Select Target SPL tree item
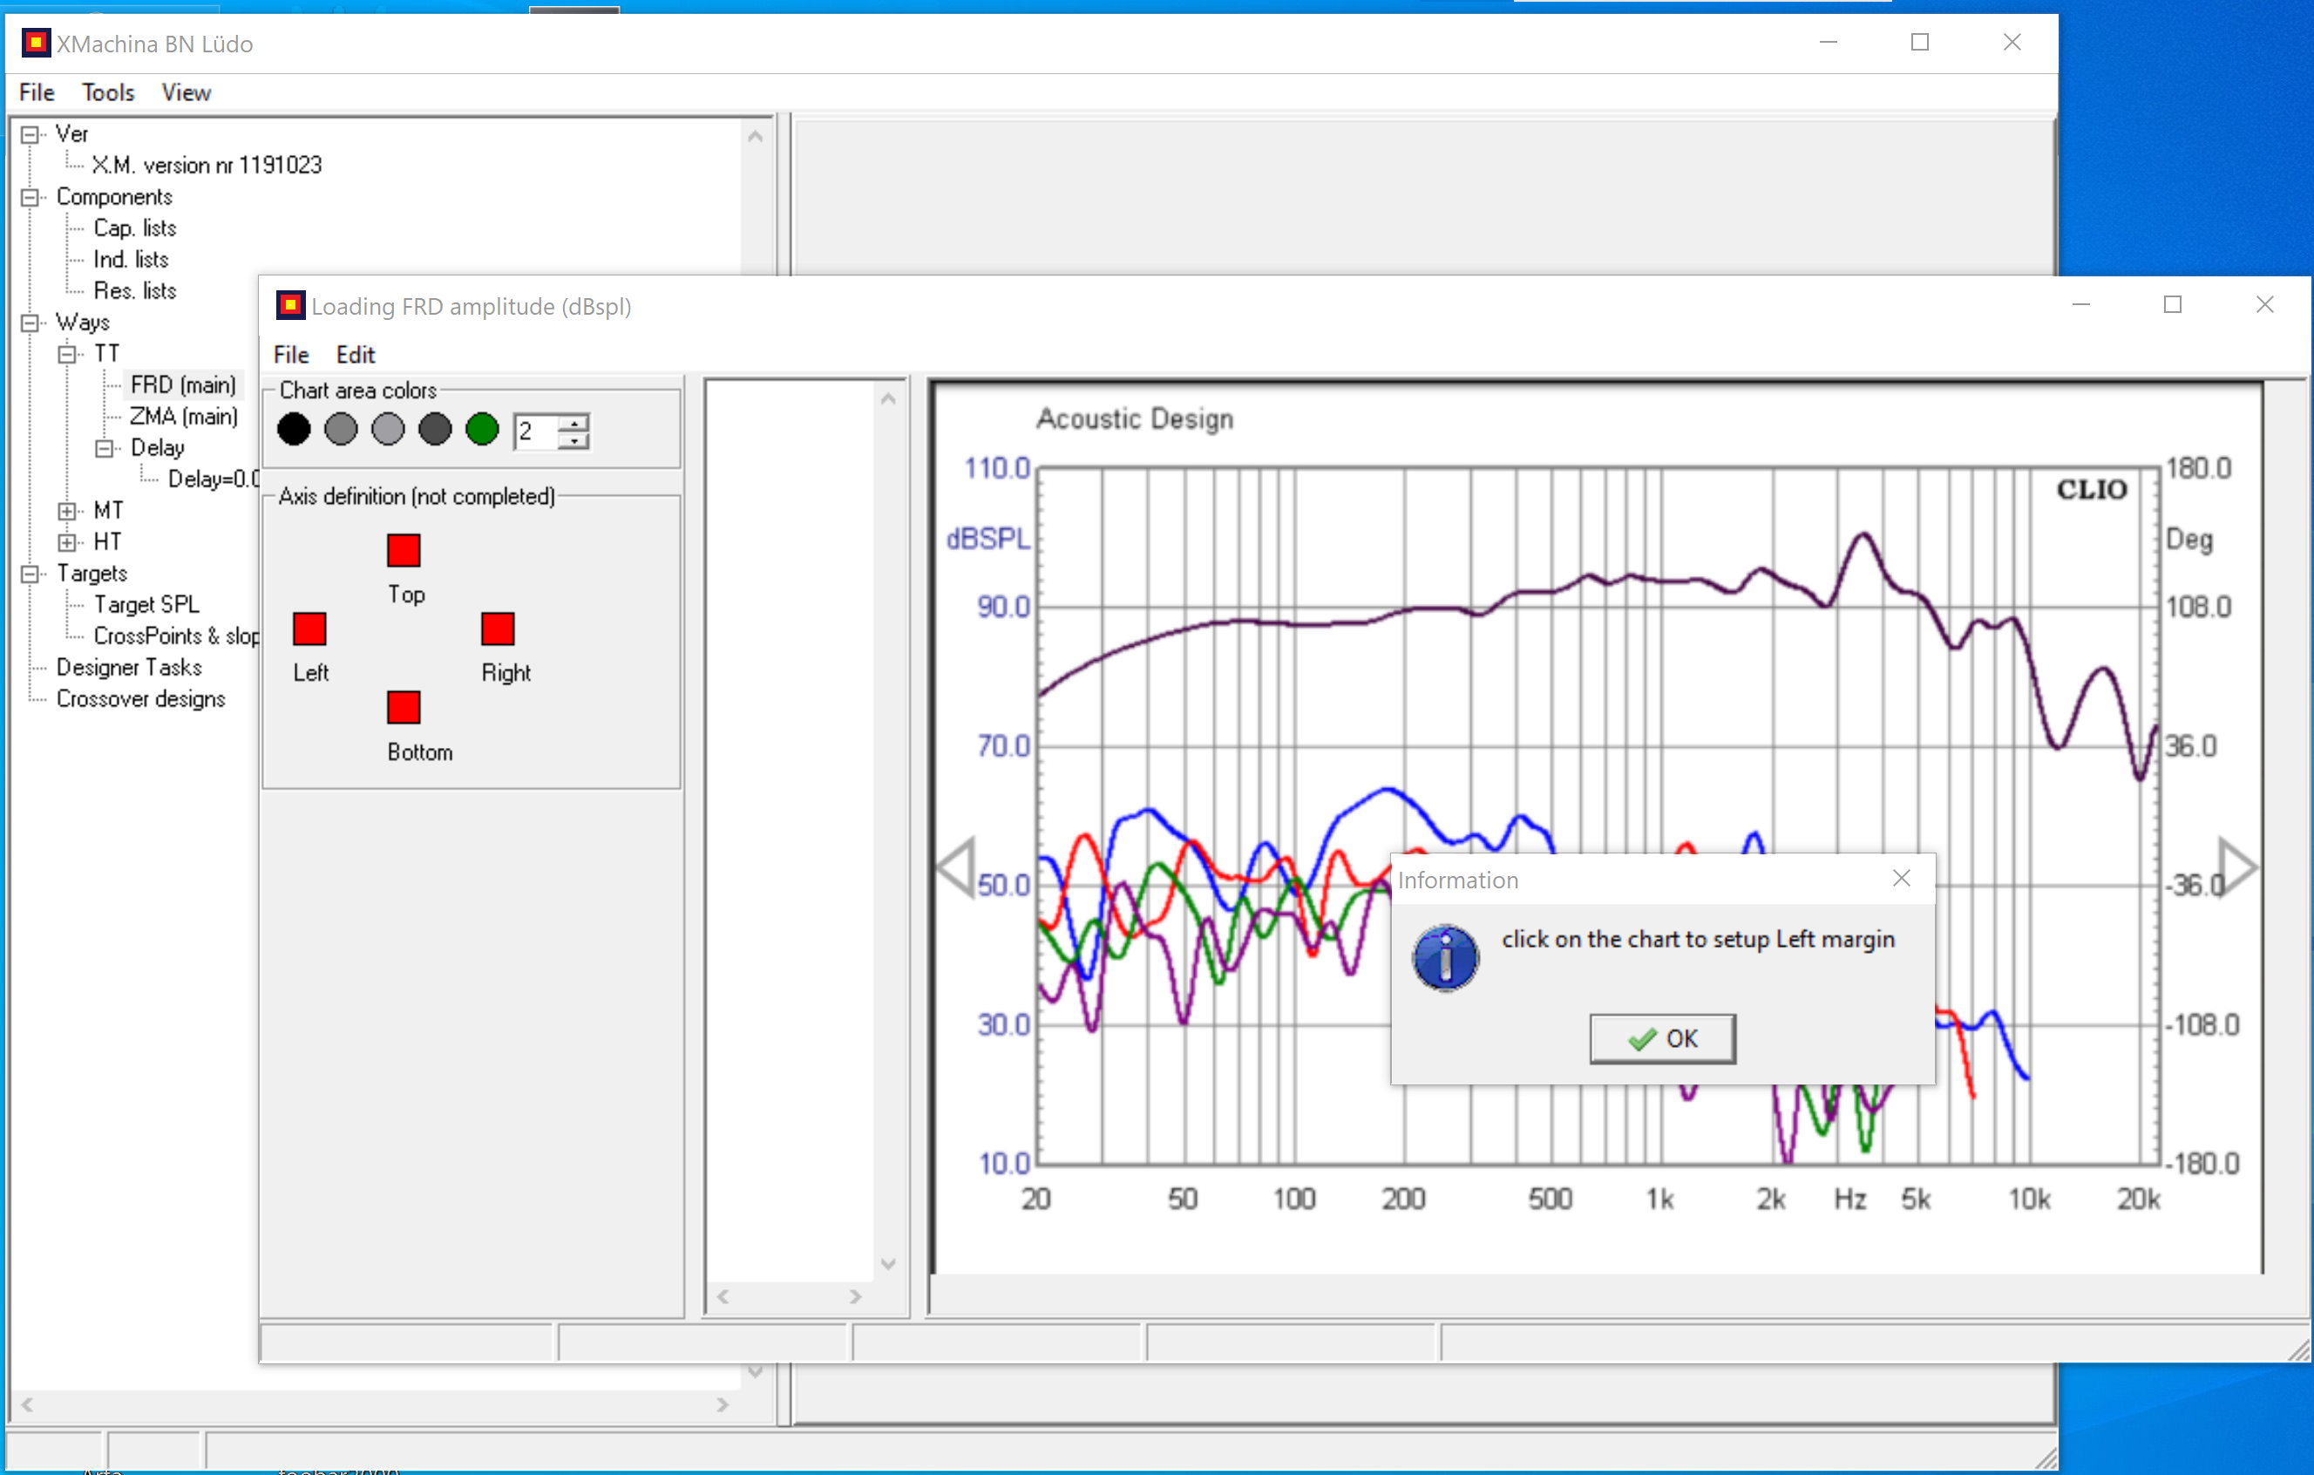 point(146,605)
